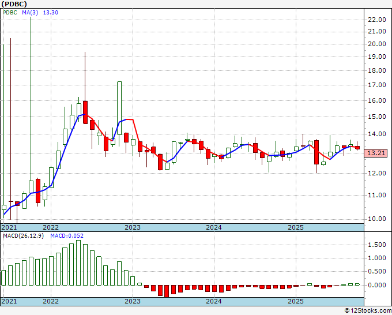Click the PDBC ticker symbol label
Screen dimensions: 392x315
13,3
